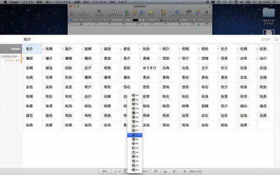The height and width of the screenshot is (175, 280).
Task: Select 友〜 in the popup filter list
Action: coord(135,135)
